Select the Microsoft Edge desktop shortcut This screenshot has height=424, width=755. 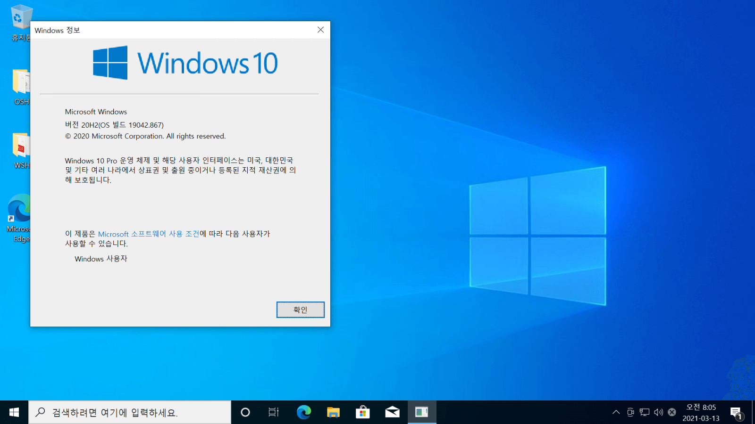[x=20, y=218]
